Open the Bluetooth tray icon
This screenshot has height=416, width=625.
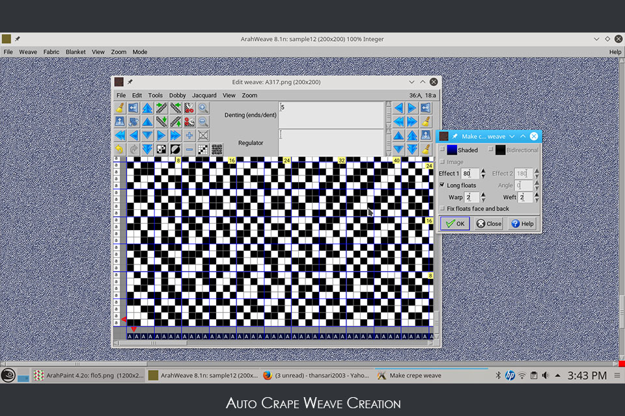click(498, 376)
